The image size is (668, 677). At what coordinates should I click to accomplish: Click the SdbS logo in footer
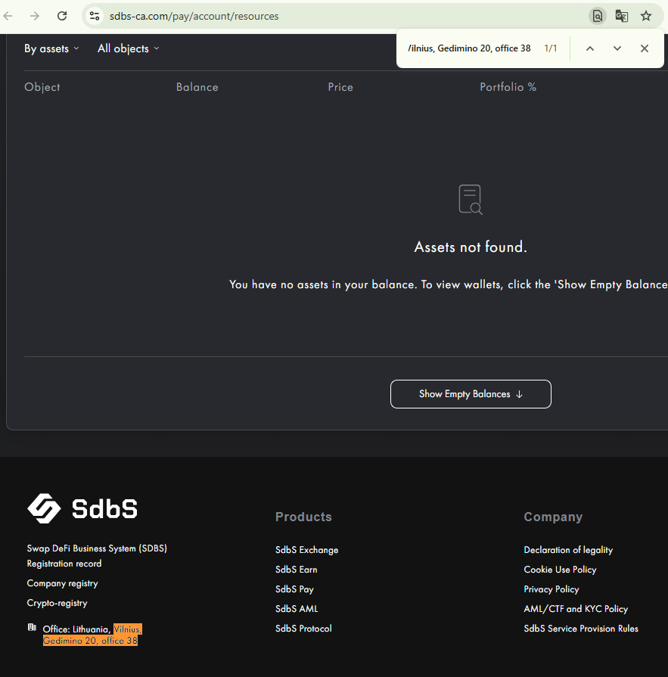[x=82, y=508]
